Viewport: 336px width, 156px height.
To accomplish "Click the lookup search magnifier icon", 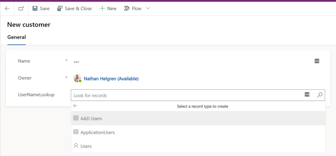I will (320, 95).
